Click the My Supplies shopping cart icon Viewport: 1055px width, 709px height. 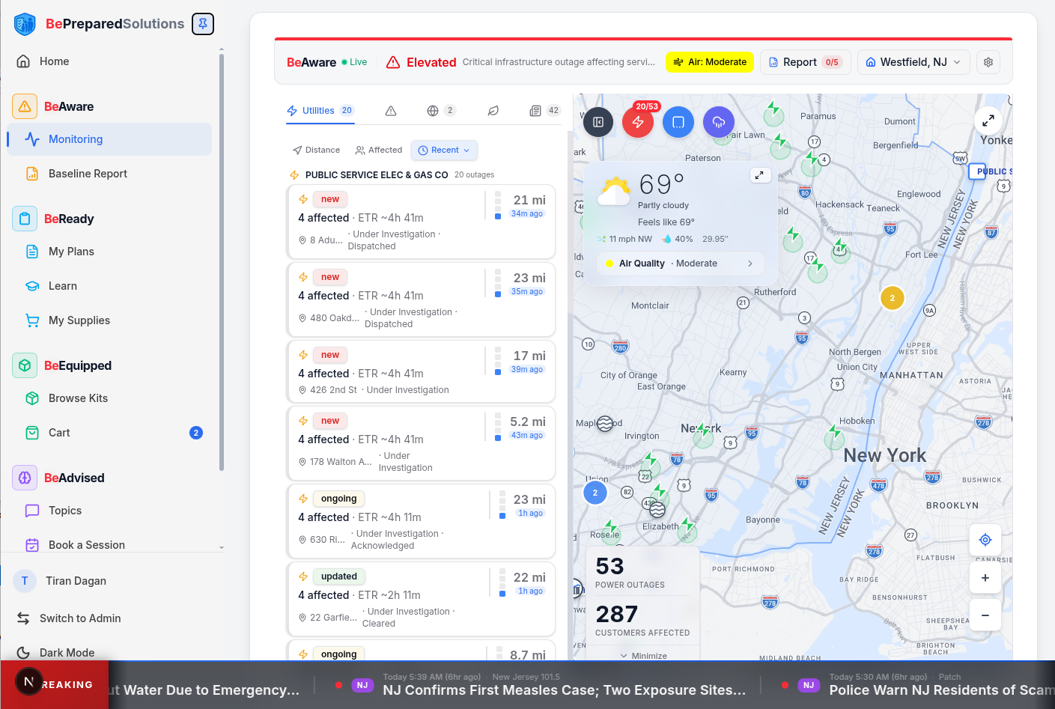click(x=32, y=320)
